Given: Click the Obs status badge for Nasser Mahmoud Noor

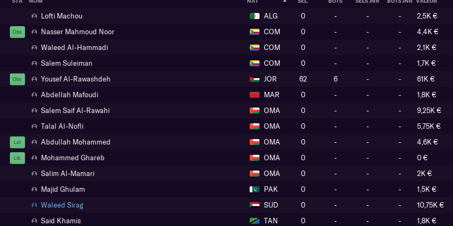Looking at the screenshot, I should pos(17,32).
